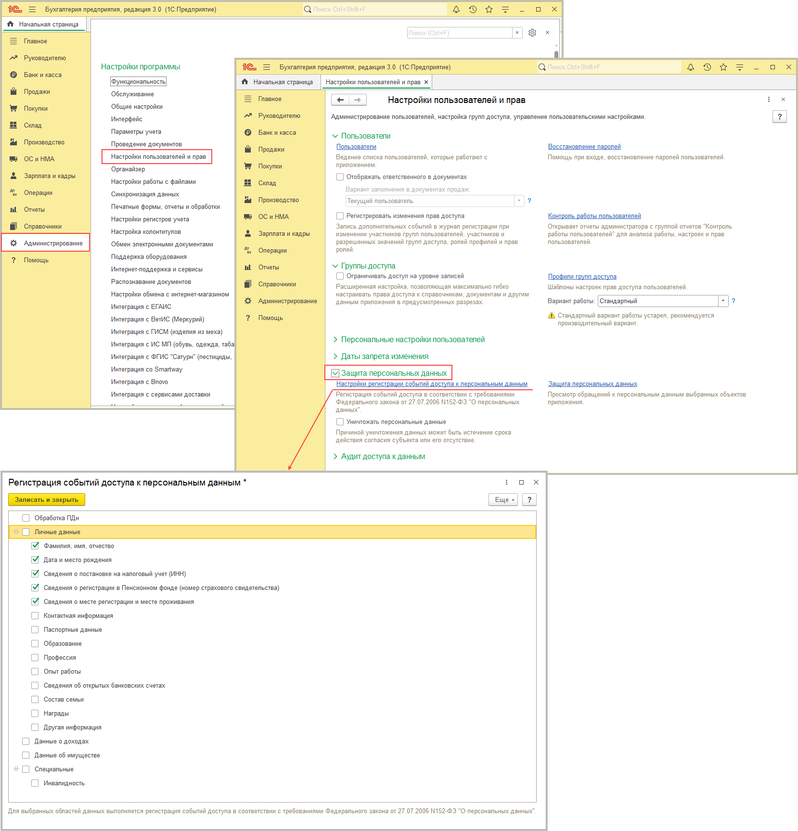Collapse the Защита персональных данных section
The width and height of the screenshot is (798, 831).
click(x=335, y=373)
